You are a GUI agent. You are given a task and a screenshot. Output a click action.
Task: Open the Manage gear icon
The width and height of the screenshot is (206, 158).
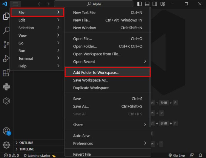coord(6,145)
